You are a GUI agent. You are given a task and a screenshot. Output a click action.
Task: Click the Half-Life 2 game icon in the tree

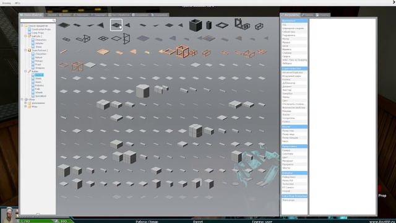[x=29, y=37]
